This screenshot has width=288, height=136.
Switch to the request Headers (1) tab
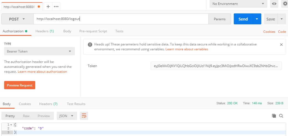click(x=44, y=31)
